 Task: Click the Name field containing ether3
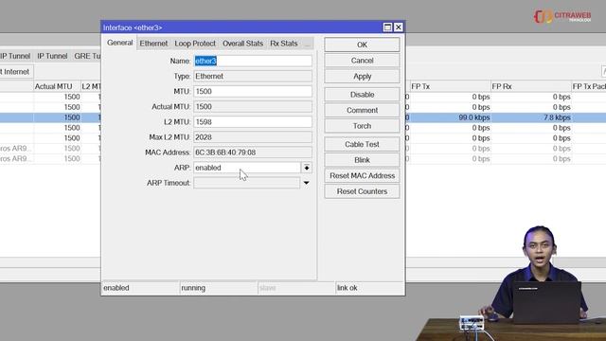tap(253, 61)
